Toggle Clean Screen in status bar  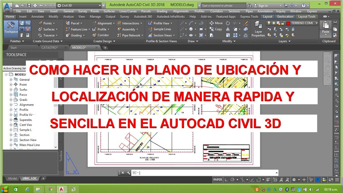coord(331,180)
